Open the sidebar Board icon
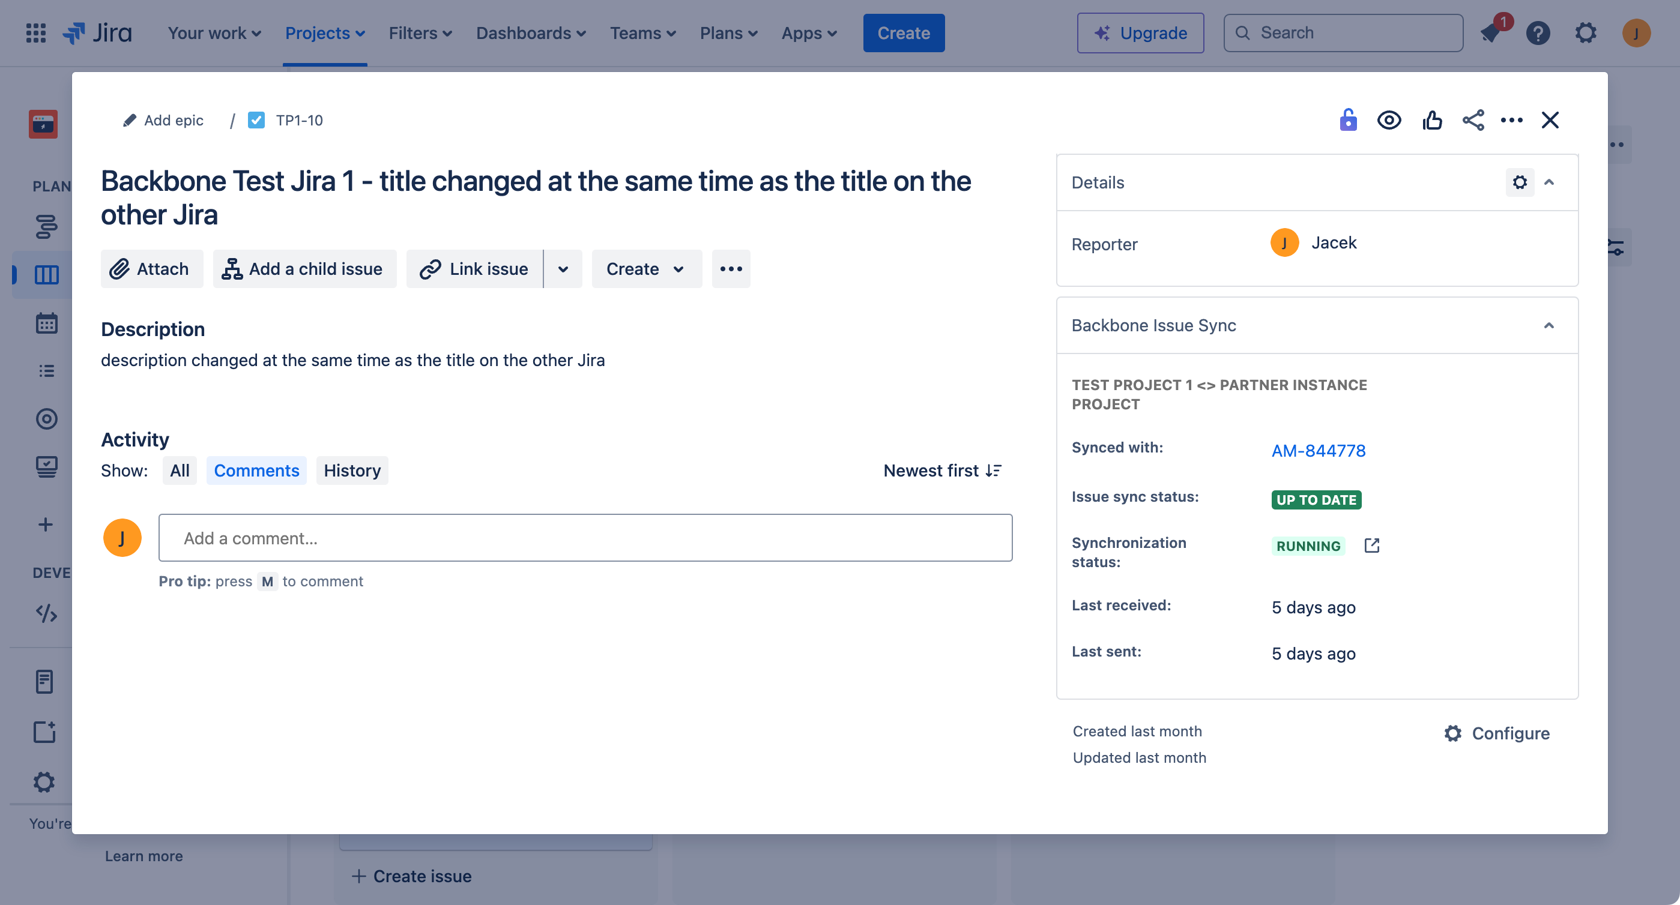This screenshot has height=905, width=1680. pyautogui.click(x=46, y=274)
